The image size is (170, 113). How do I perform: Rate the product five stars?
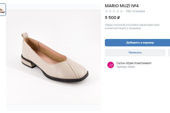121,11
